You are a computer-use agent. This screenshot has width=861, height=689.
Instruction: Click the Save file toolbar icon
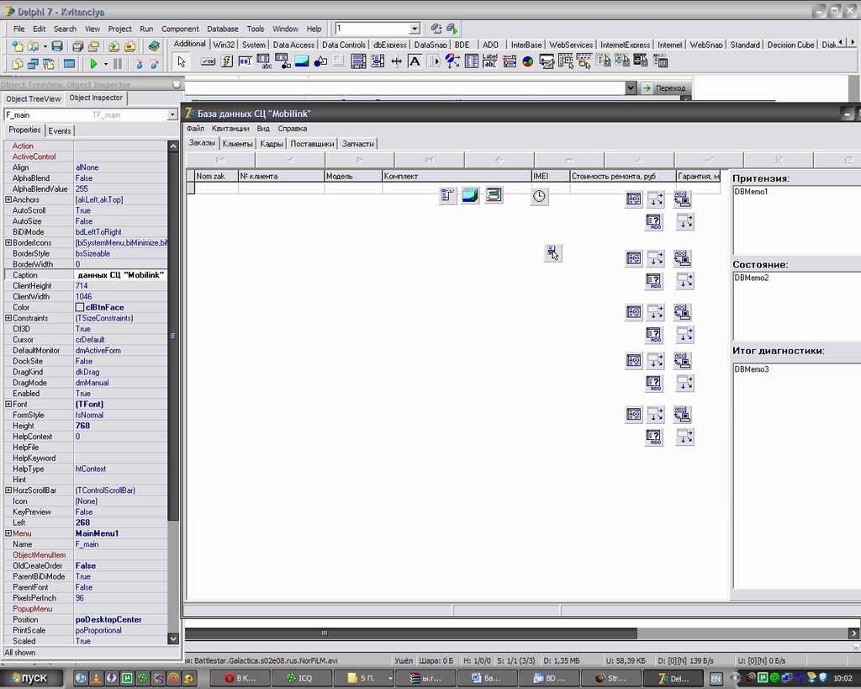tap(57, 46)
